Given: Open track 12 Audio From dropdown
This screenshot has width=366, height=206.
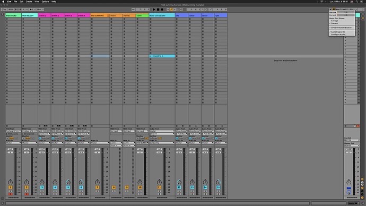Looking at the screenshot, I should pos(181,131).
